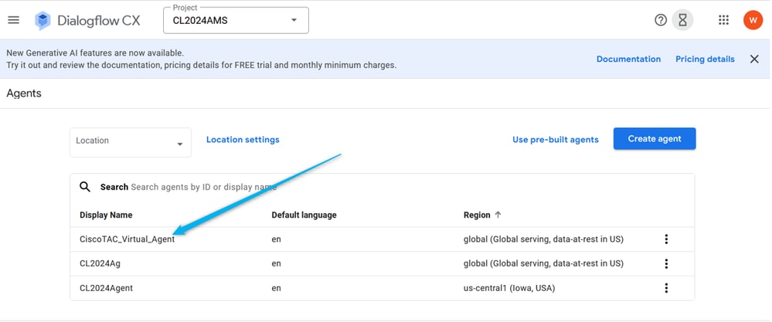
Task: Click the Create agent button
Action: [655, 139]
